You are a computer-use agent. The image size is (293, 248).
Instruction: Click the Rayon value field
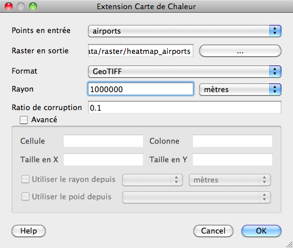141,89
